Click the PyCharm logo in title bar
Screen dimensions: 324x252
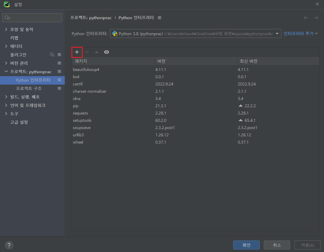pos(7,4)
